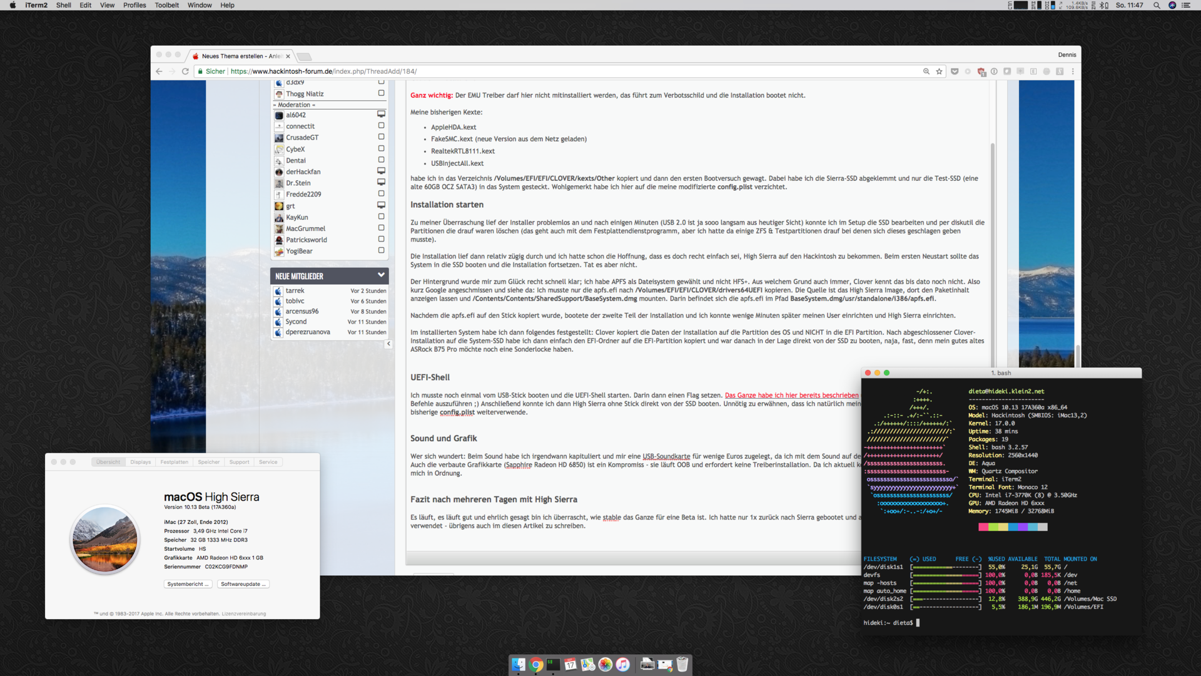Bookmark page with the star icon
This screenshot has width=1201, height=676.
coord(939,71)
